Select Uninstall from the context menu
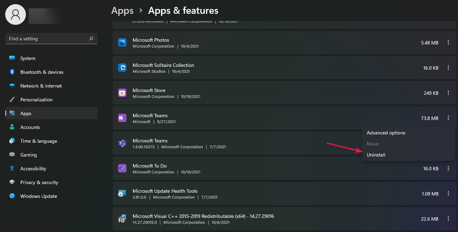This screenshot has height=232, width=458. [x=376, y=155]
